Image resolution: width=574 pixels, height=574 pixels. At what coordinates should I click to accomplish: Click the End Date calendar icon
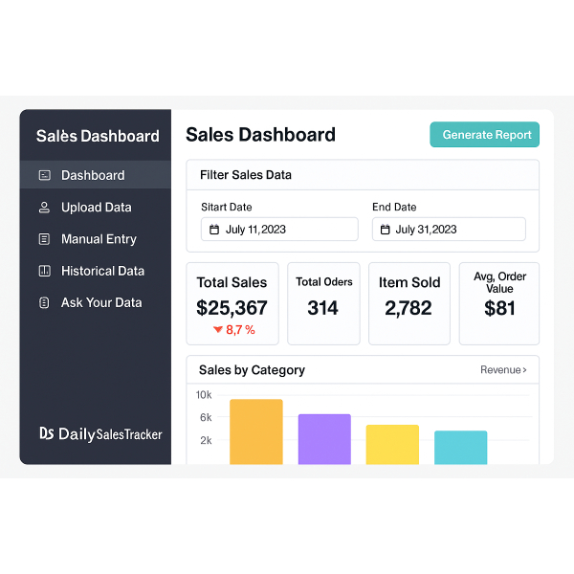click(385, 230)
